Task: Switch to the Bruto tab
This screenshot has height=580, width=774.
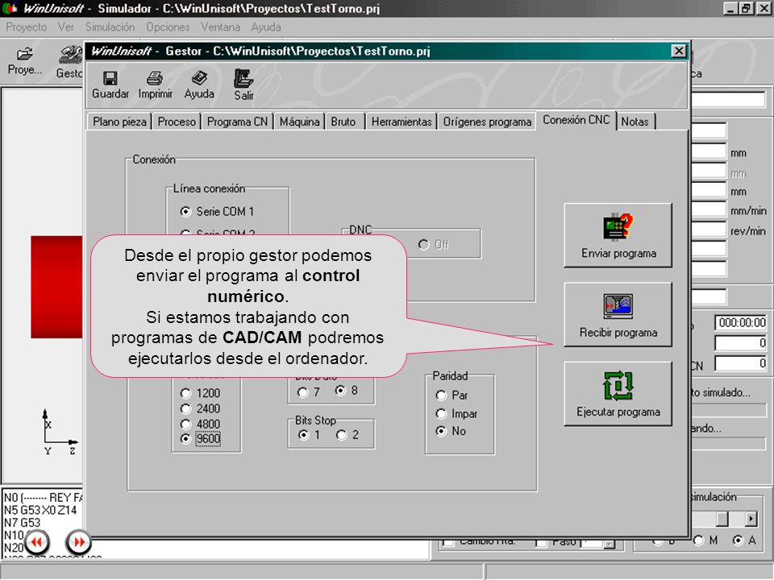Action: [x=343, y=122]
